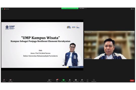Click the View button at top right
The width and height of the screenshot is (136, 90).
[x=132, y=9]
